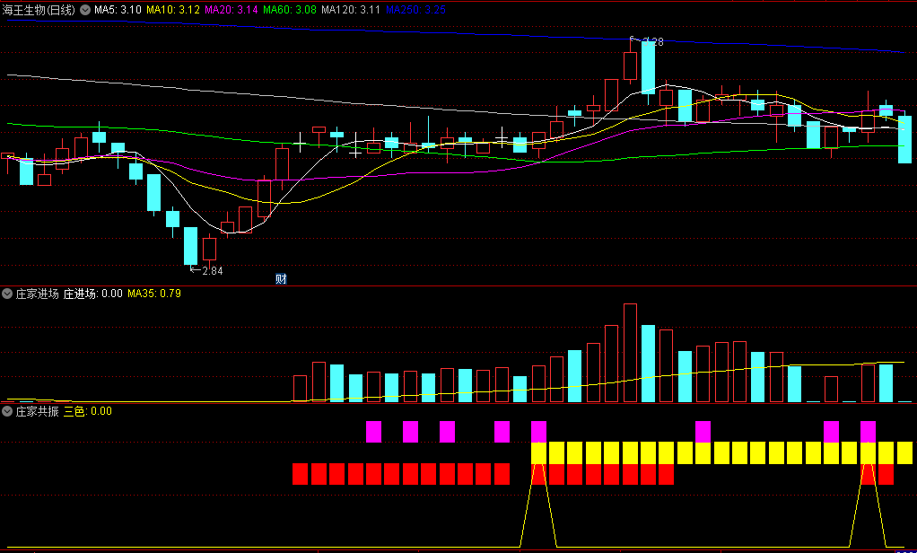Click the 庄家共振 indicator name
The width and height of the screenshot is (917, 553).
click(38, 411)
